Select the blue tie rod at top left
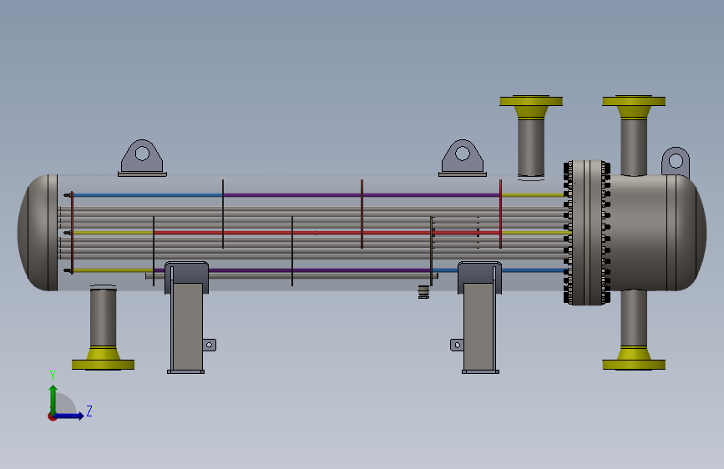Image resolution: width=724 pixels, height=469 pixels. tap(148, 195)
